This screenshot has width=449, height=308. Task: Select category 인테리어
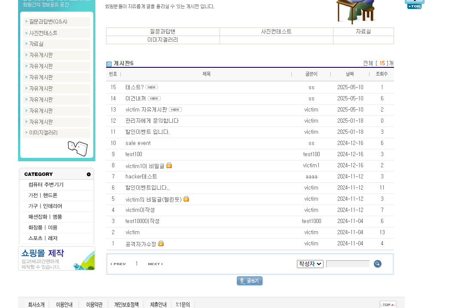click(x=52, y=206)
